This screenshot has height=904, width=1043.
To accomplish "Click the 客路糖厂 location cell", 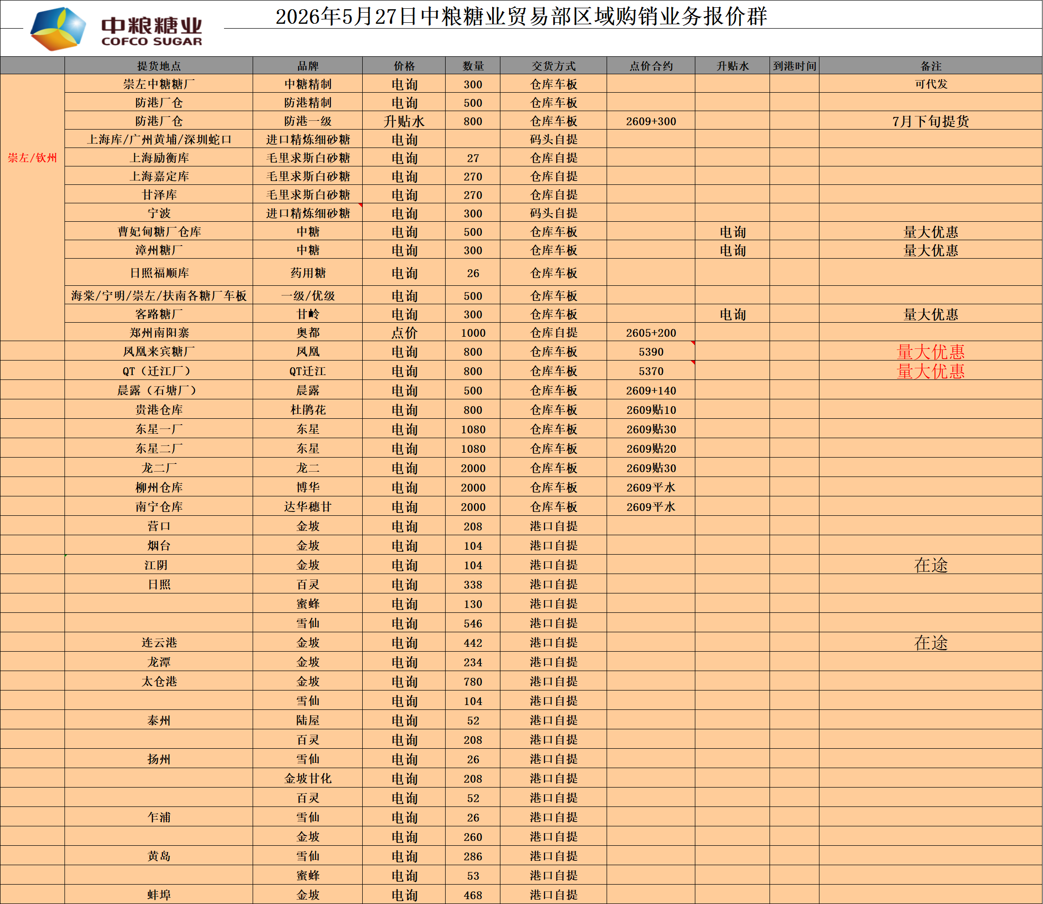I will coord(159,314).
